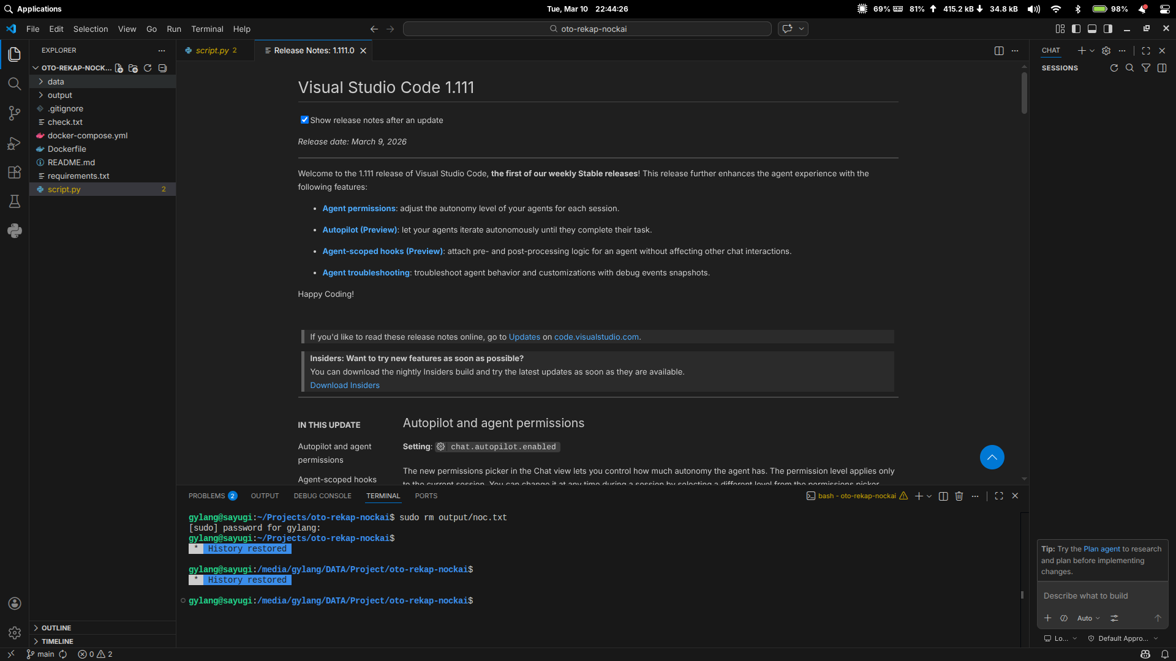Split the editor to the right
This screenshot has height=661, width=1176.
click(x=999, y=51)
